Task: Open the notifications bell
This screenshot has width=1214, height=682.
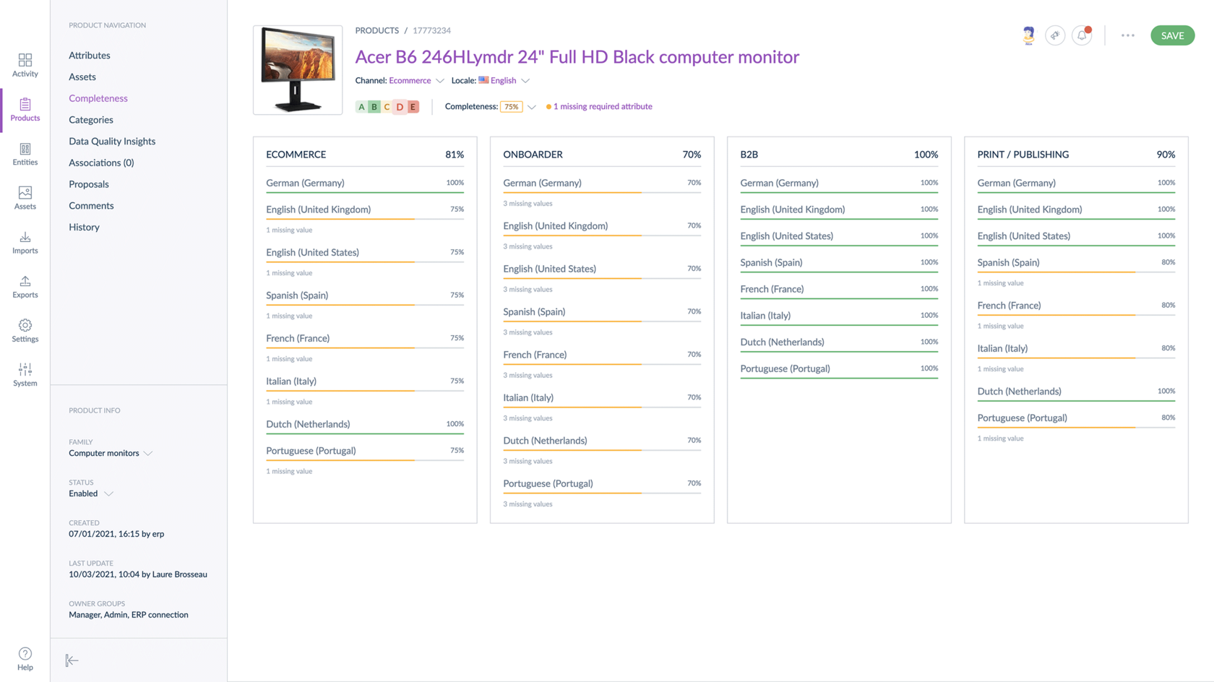Action: coord(1082,35)
